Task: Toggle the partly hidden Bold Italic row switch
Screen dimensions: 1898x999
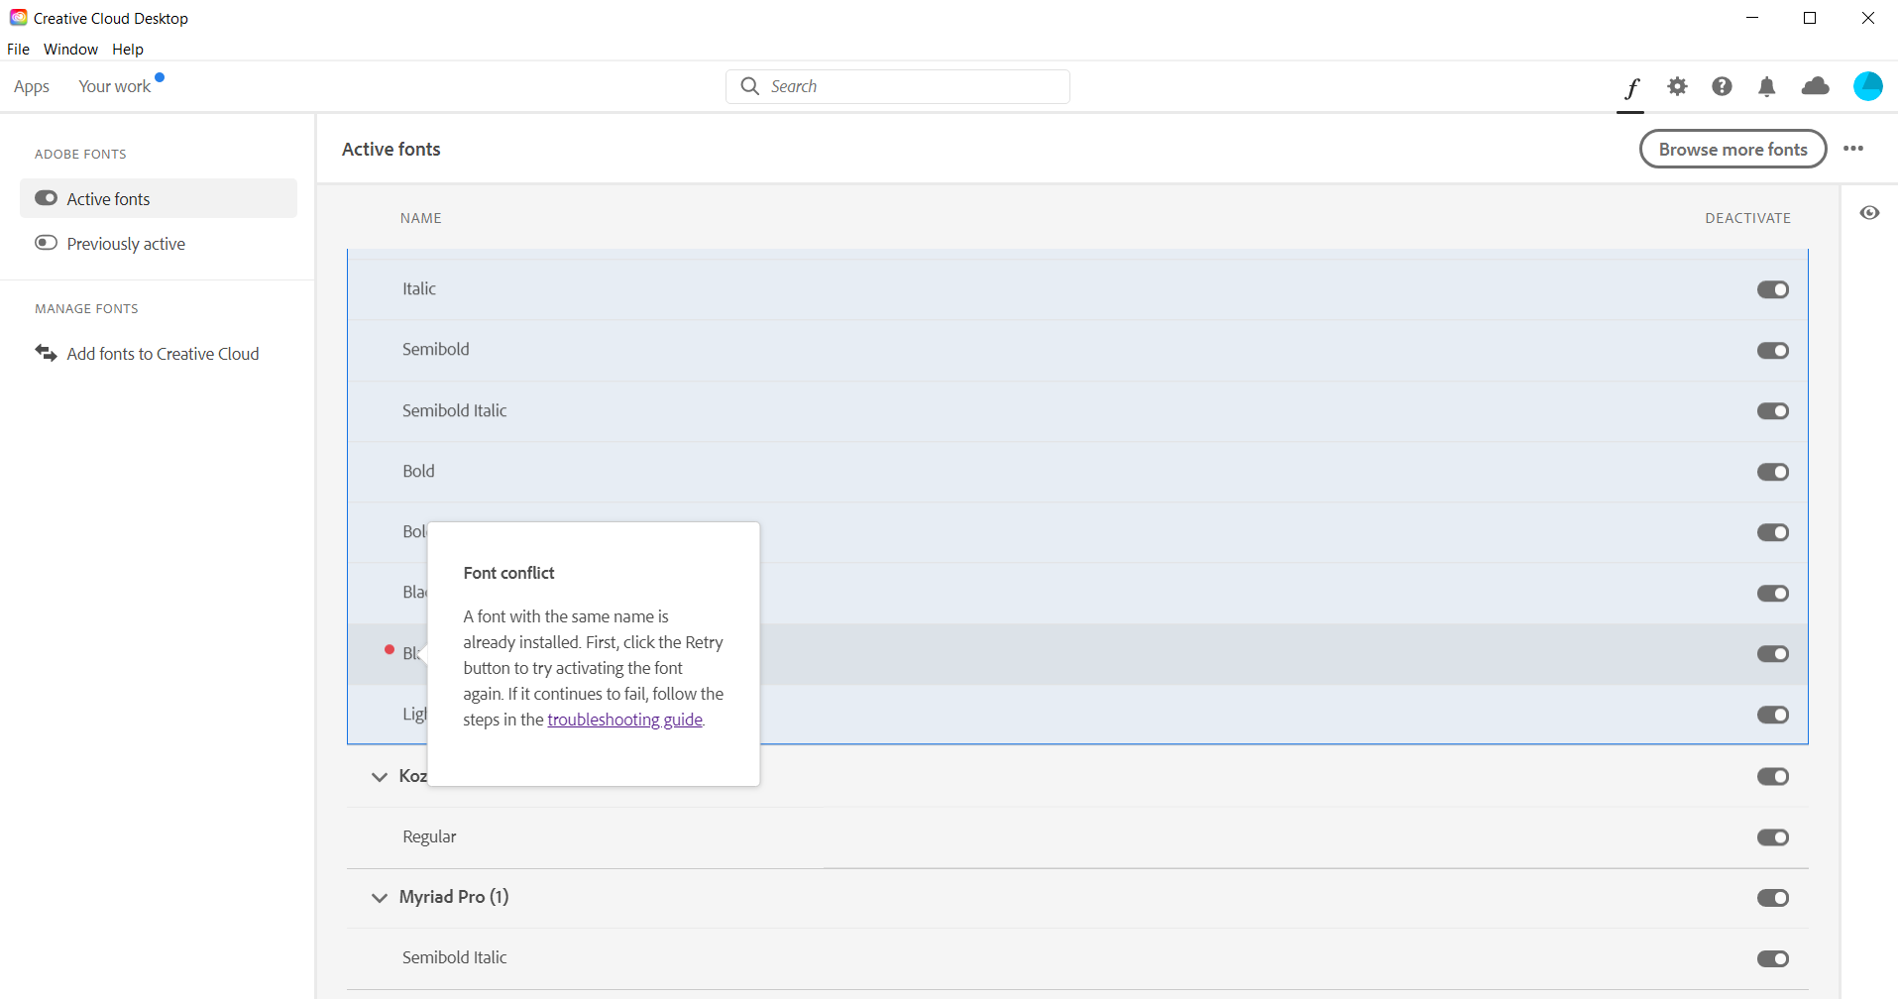Action: pos(1772,533)
